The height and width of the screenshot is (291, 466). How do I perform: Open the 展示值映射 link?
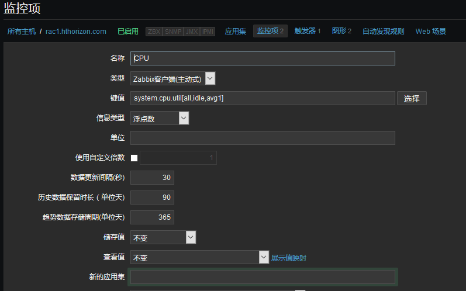(289, 258)
